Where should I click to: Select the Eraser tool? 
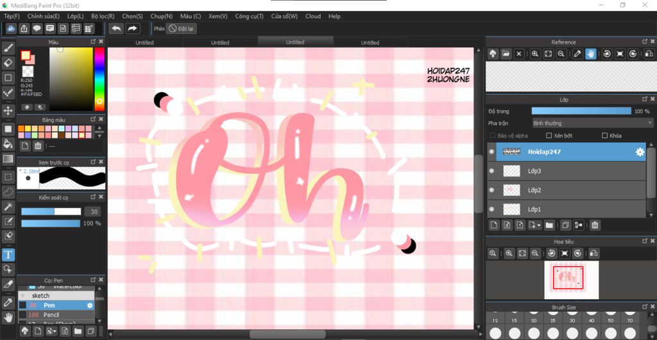click(8, 63)
